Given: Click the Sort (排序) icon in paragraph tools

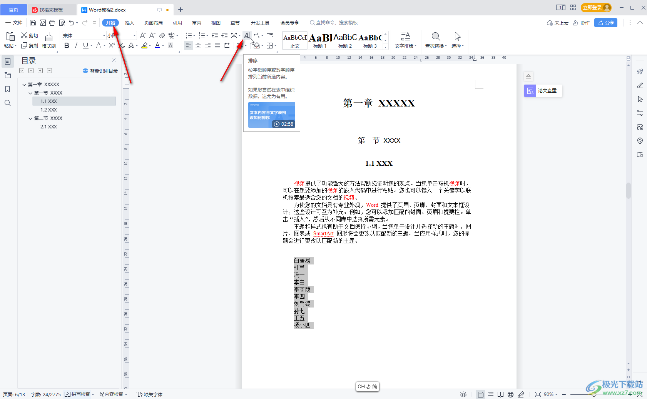Looking at the screenshot, I should pyautogui.click(x=247, y=35).
